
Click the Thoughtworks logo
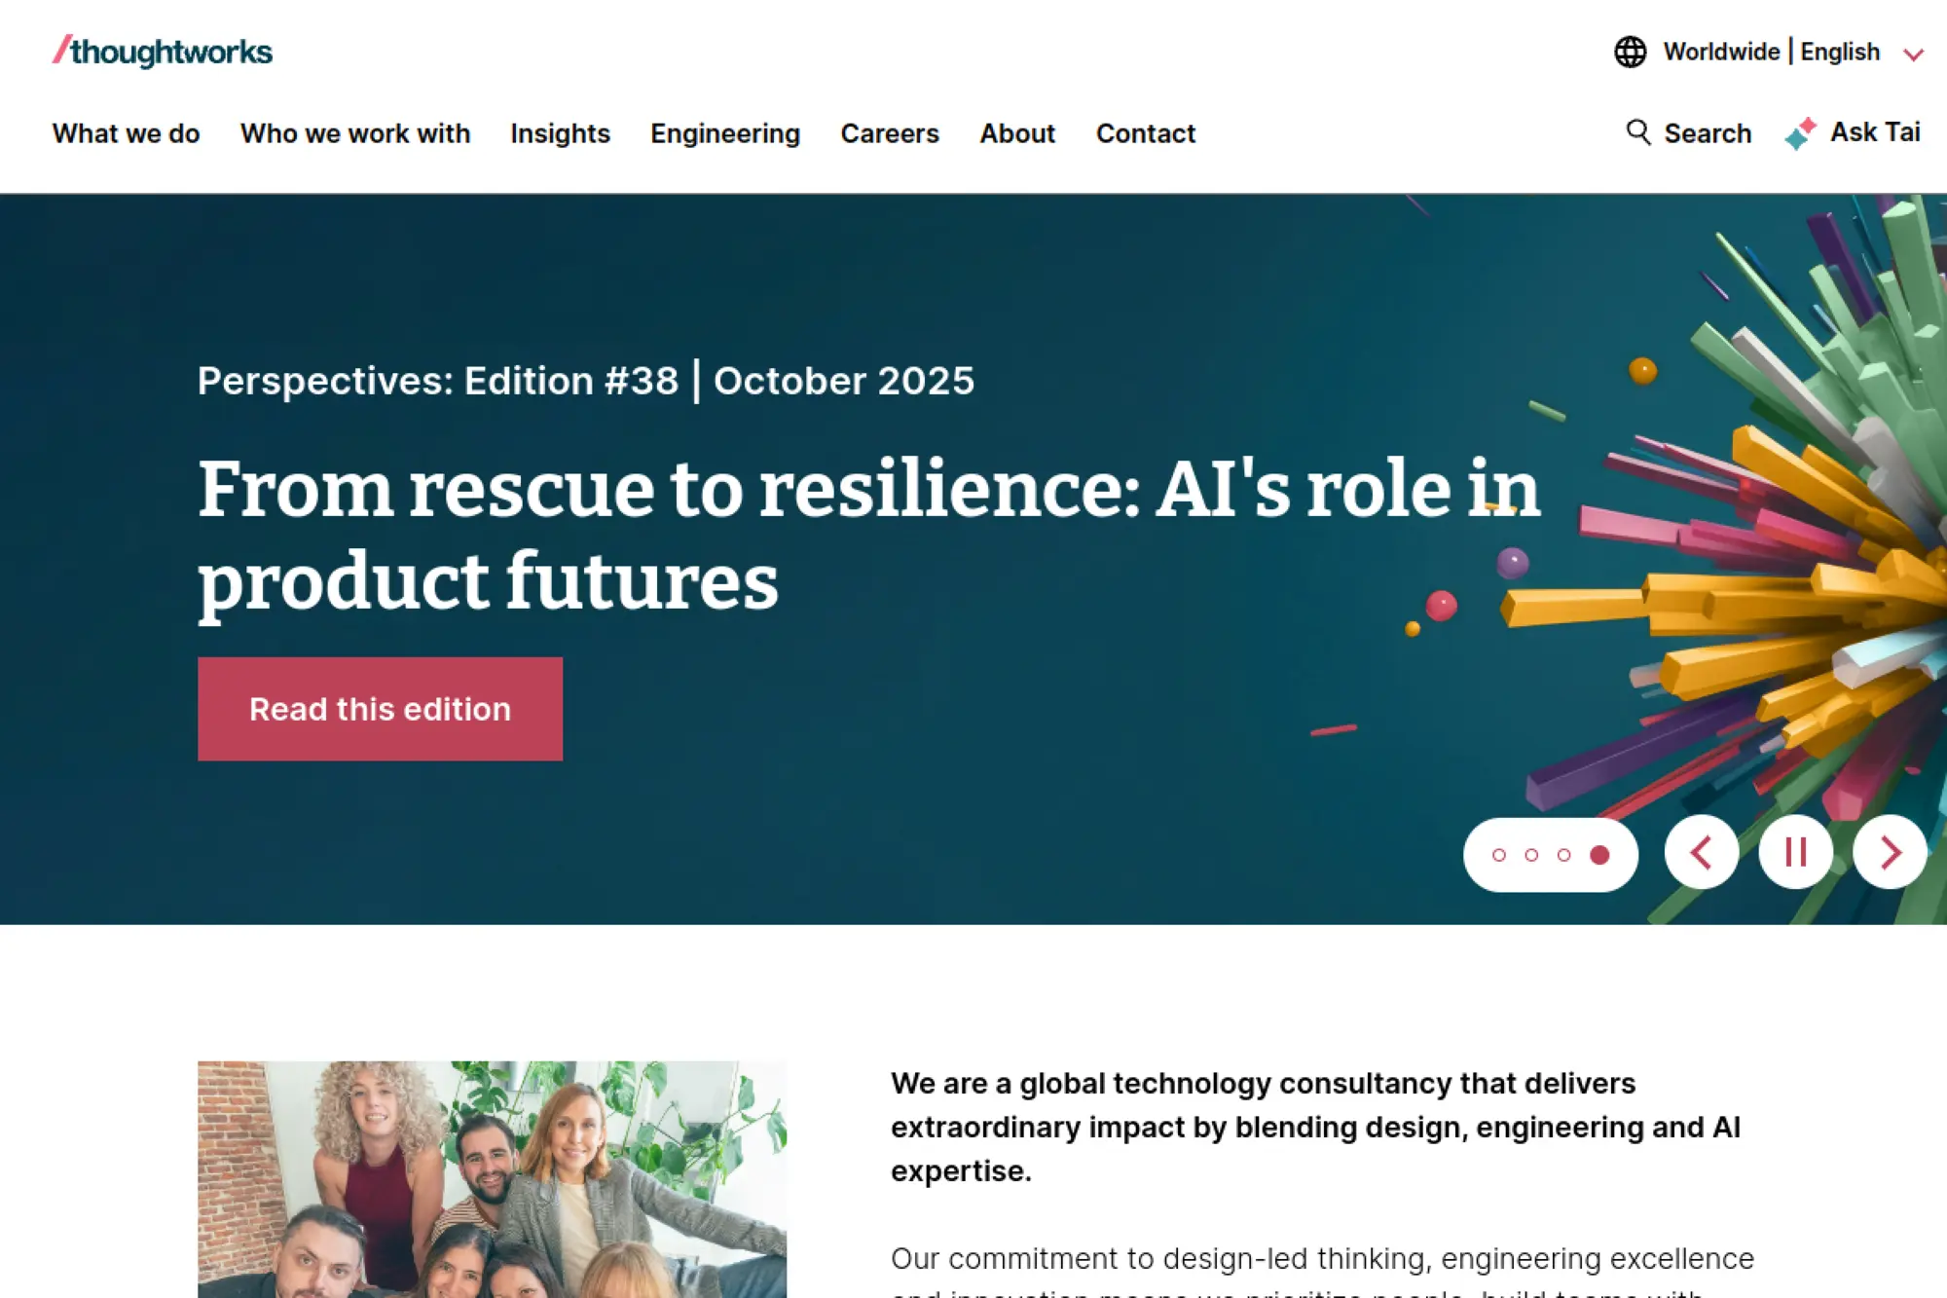click(162, 51)
